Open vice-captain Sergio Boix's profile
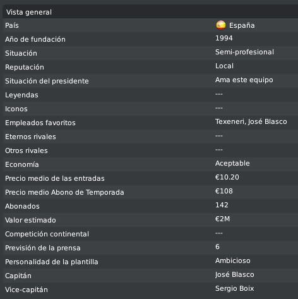 (x=234, y=288)
